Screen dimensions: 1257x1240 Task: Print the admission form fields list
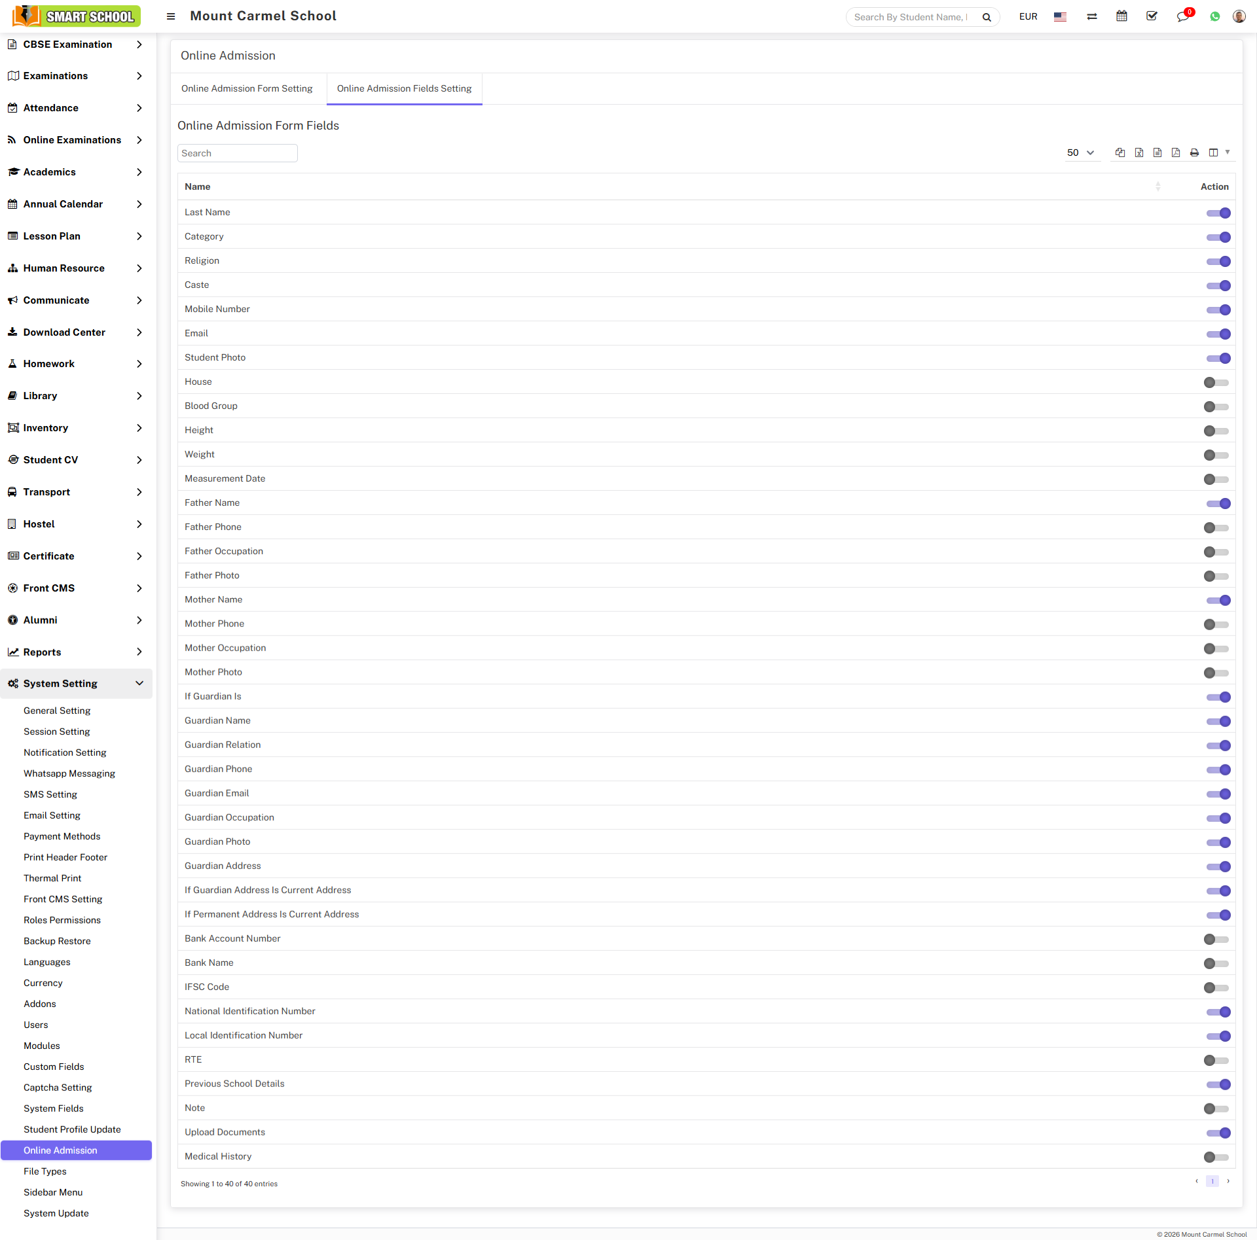pos(1195,152)
